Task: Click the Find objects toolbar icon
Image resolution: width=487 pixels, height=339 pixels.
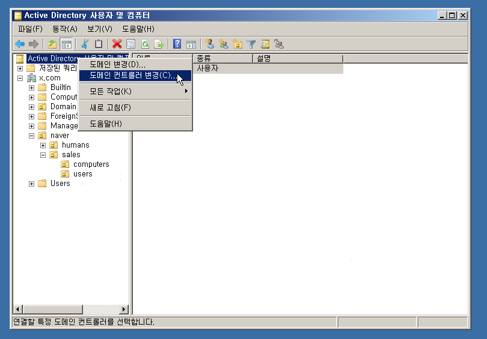Action: point(265,44)
